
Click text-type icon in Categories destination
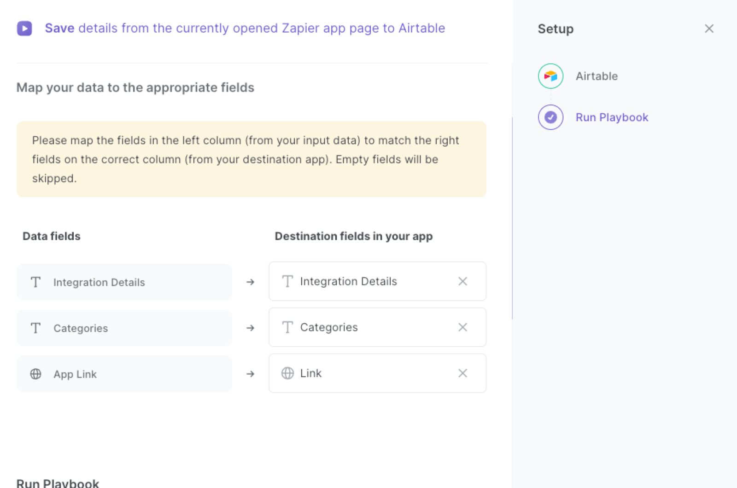(287, 327)
